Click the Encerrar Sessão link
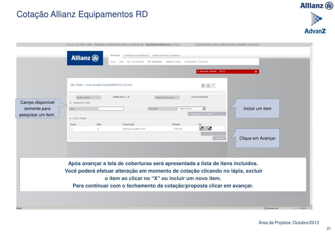The height and width of the screenshot is (232, 335). 208,71
